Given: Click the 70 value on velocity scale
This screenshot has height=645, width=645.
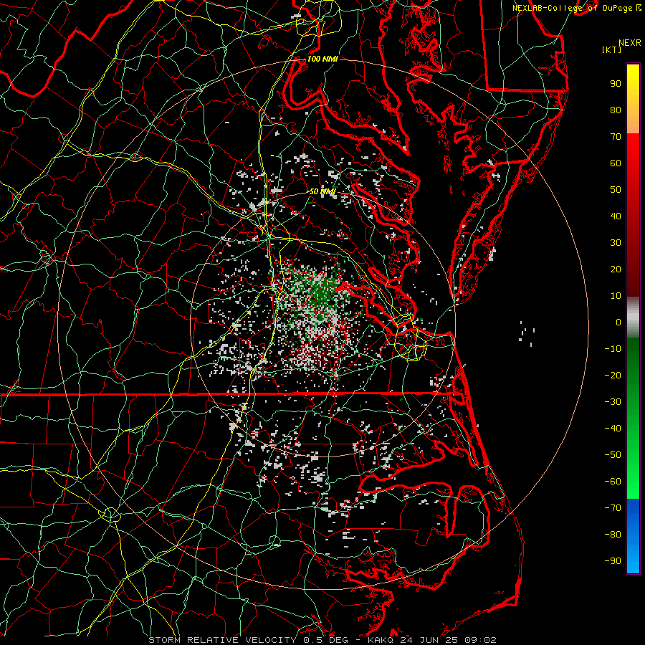Looking at the screenshot, I should tap(616, 137).
